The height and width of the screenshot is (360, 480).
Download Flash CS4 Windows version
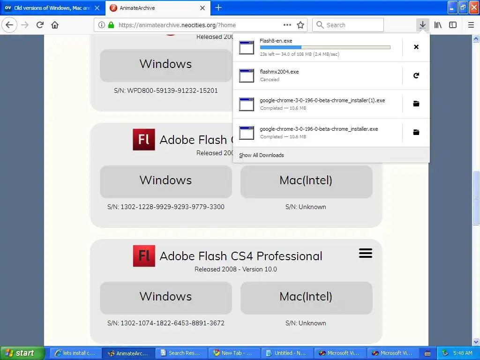point(165,298)
